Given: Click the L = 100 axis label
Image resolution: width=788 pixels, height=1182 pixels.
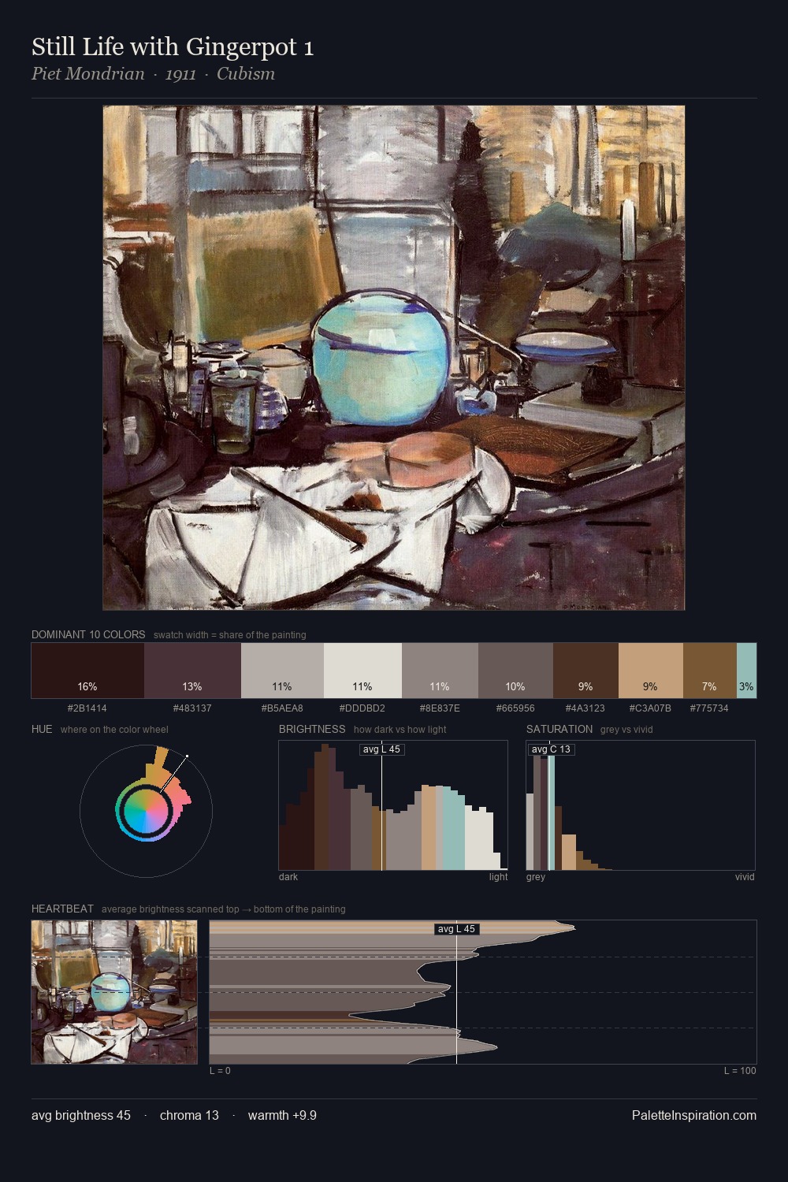Looking at the screenshot, I should [740, 1071].
